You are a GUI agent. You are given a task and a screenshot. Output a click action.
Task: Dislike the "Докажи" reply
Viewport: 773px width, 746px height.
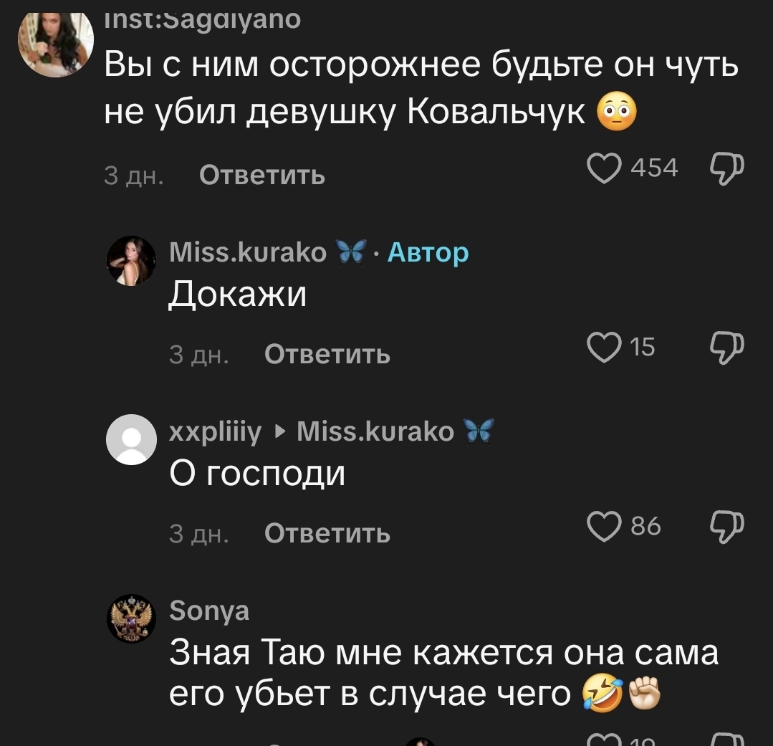726,348
